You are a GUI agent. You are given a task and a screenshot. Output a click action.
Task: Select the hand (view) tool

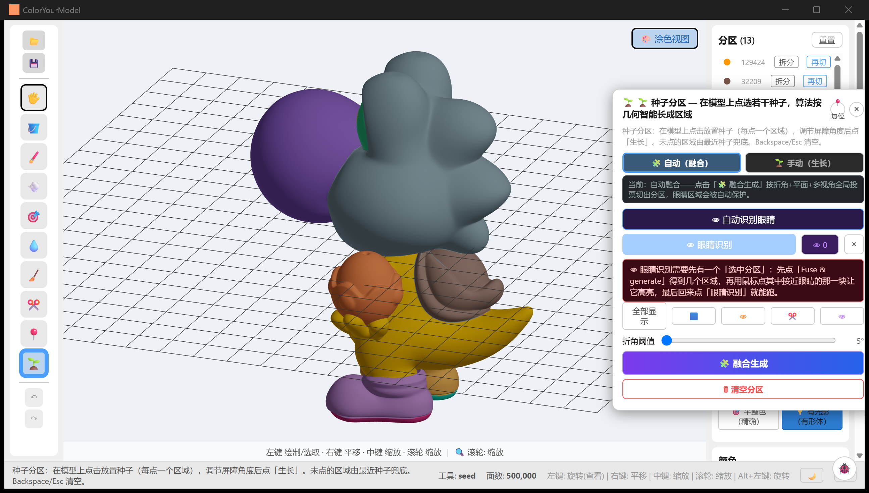click(x=34, y=98)
